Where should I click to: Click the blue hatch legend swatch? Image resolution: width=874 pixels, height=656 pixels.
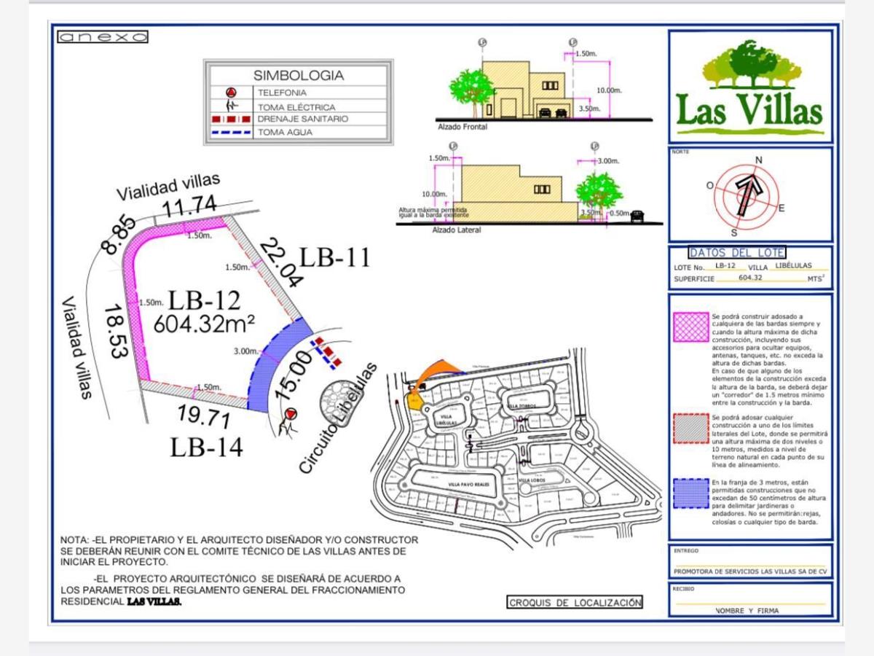[x=690, y=494]
